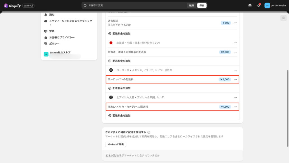Click the Marketsに移動 button
Image resolution: width=289 pixels, height=163 pixels.
116,144
